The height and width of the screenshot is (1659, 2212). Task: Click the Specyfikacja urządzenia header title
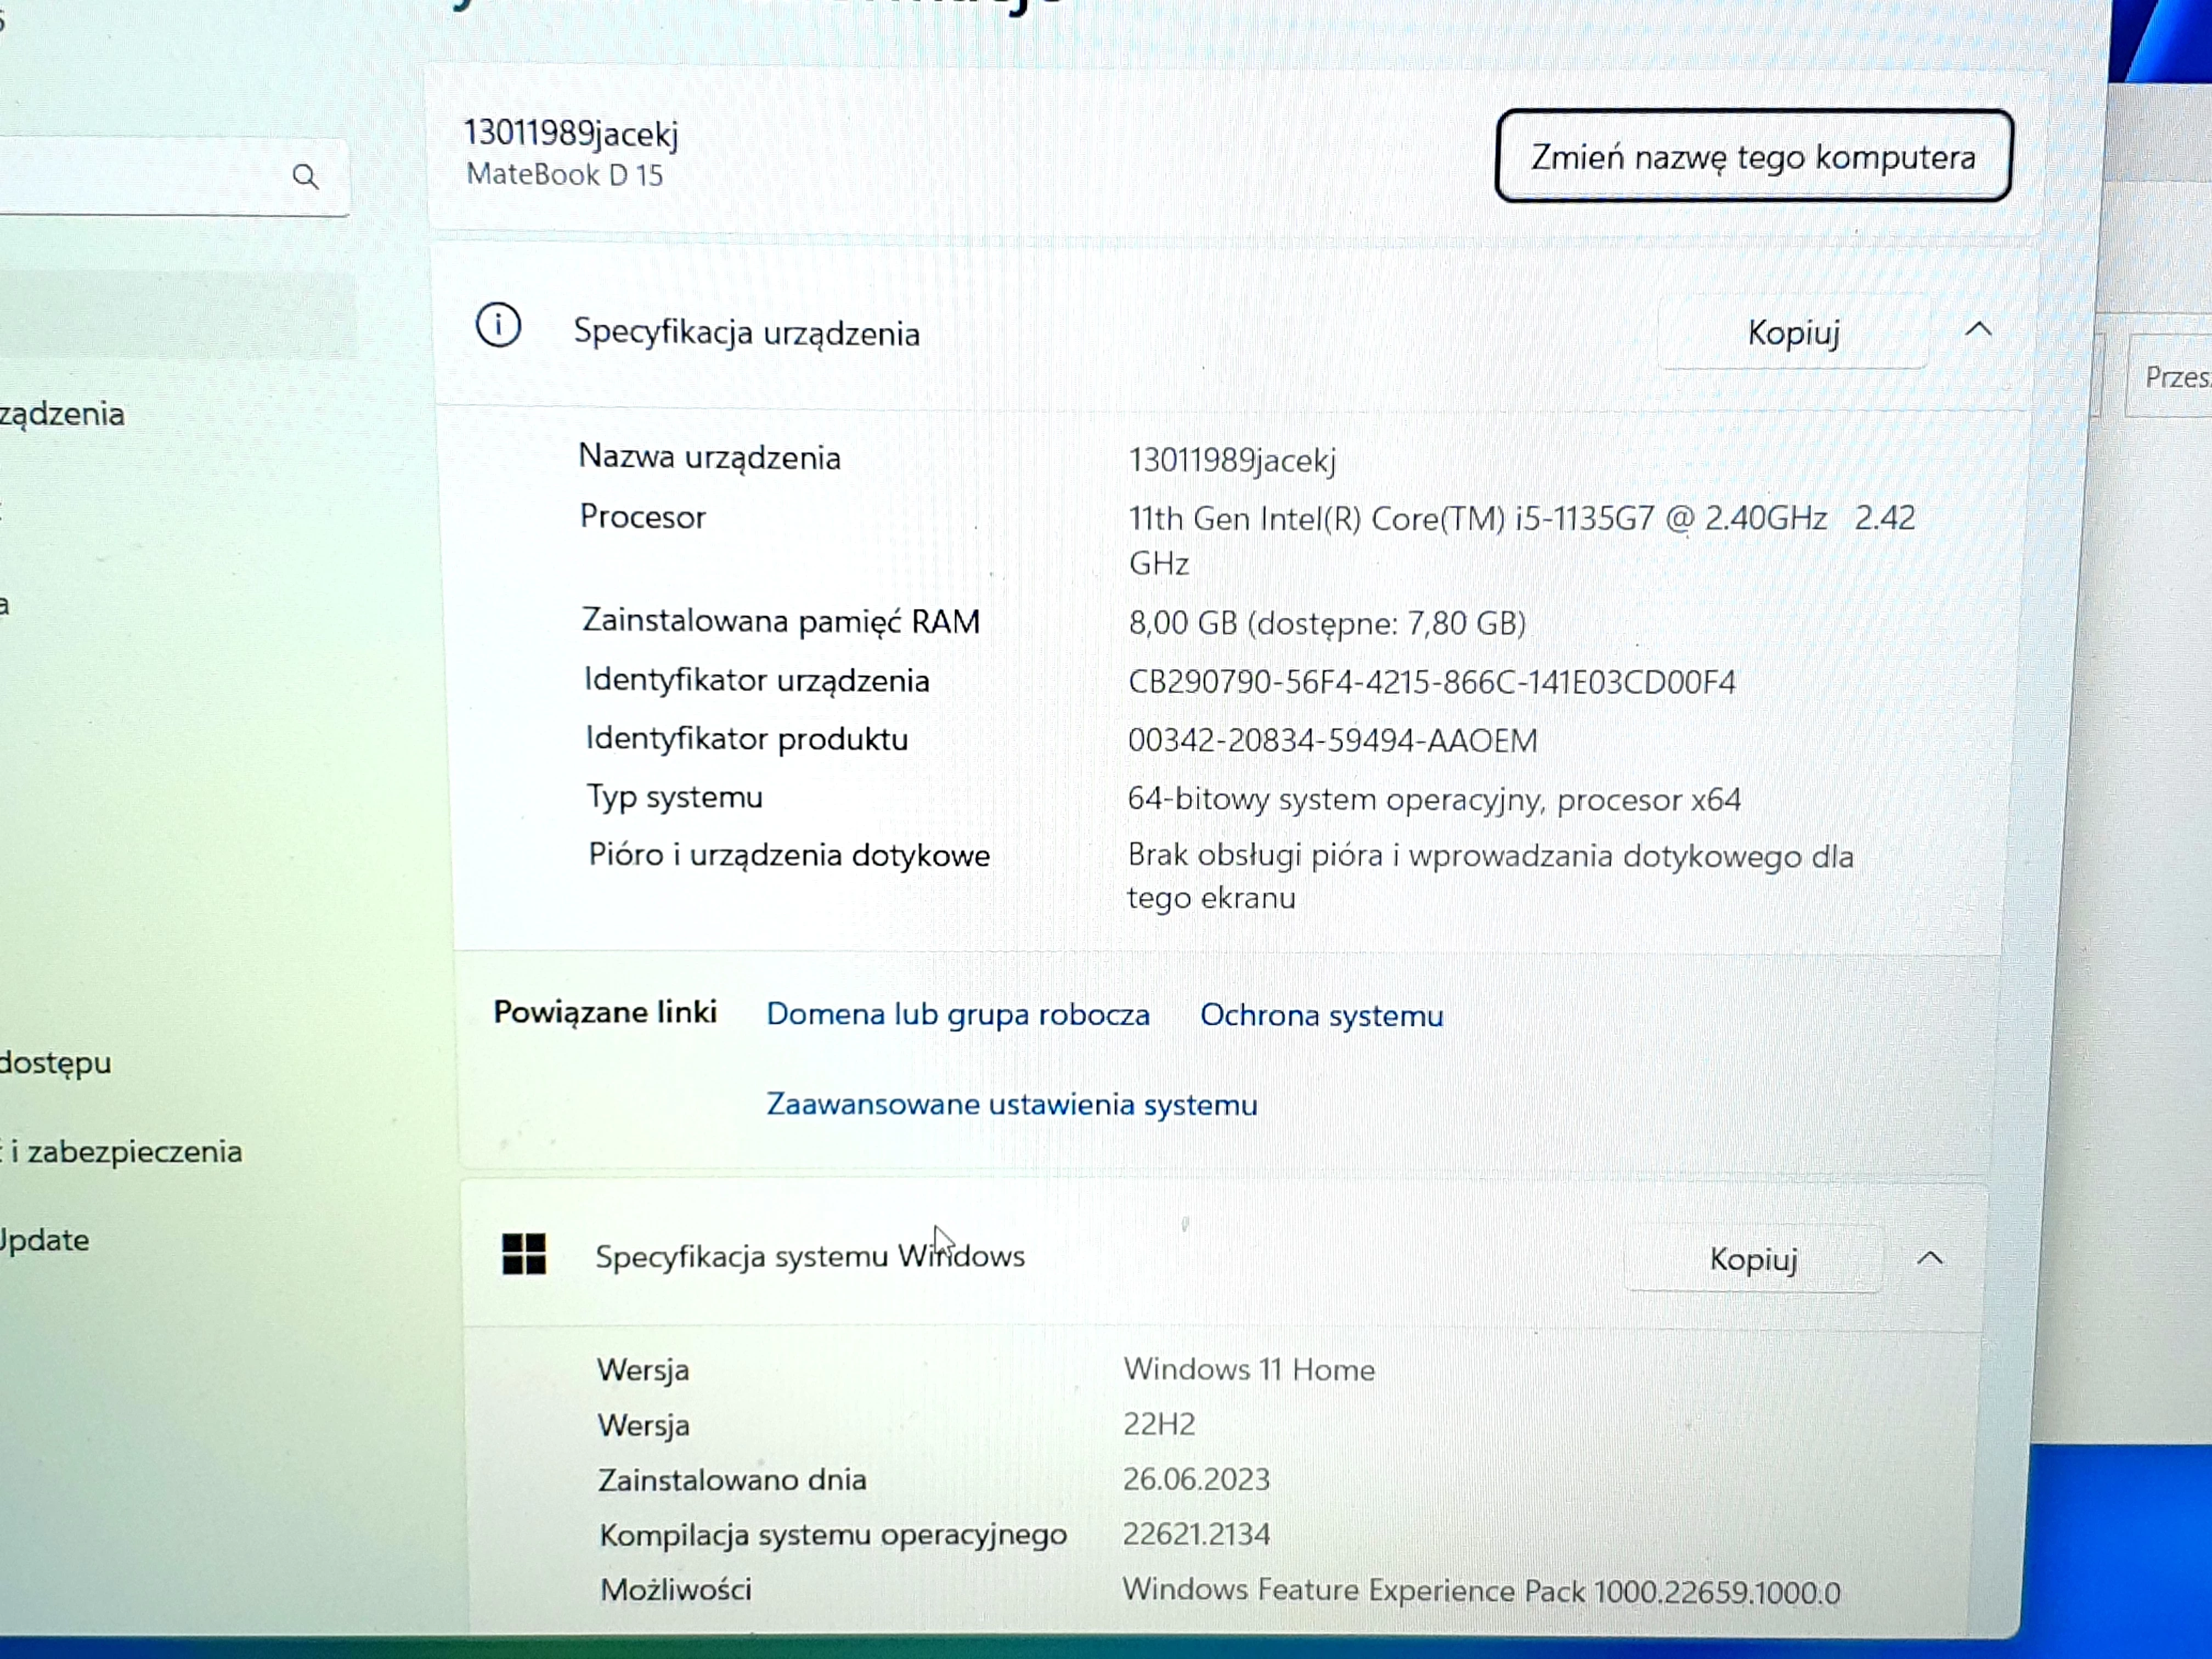pyautogui.click(x=746, y=333)
